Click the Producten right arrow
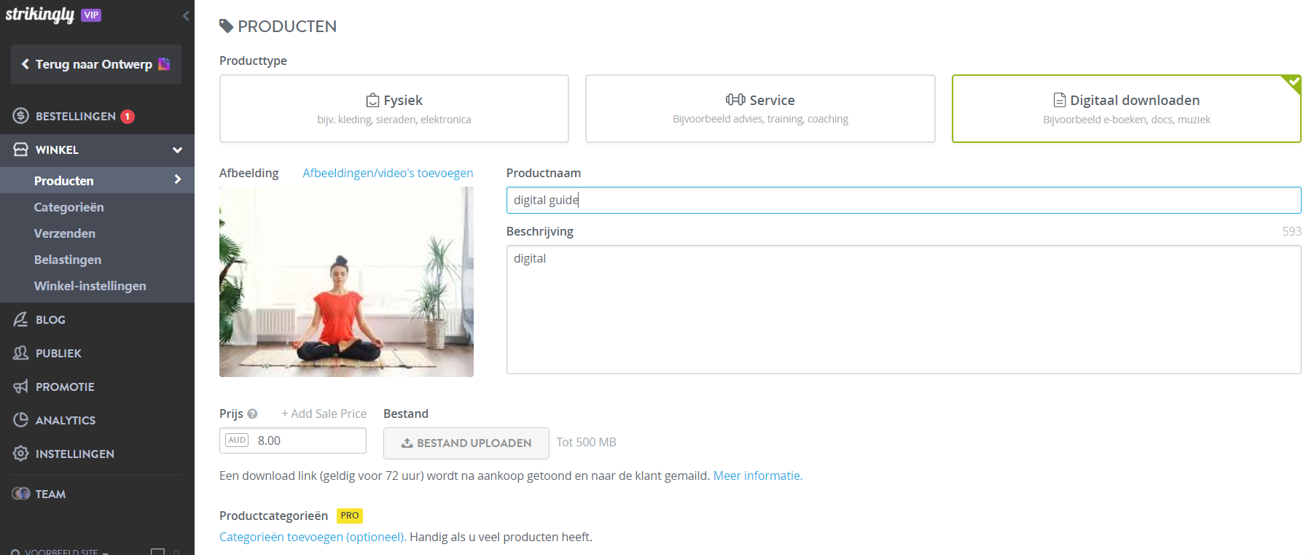This screenshot has width=1314, height=555. (x=177, y=179)
